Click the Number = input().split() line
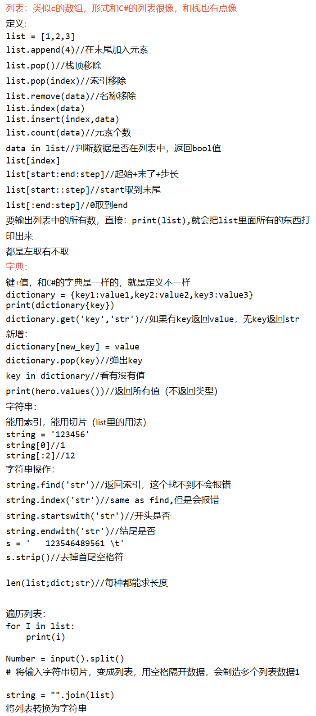This screenshot has height=716, width=316. tap(65, 659)
